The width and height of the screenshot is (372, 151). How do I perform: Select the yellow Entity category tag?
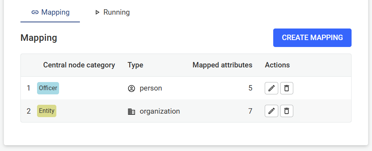47,111
